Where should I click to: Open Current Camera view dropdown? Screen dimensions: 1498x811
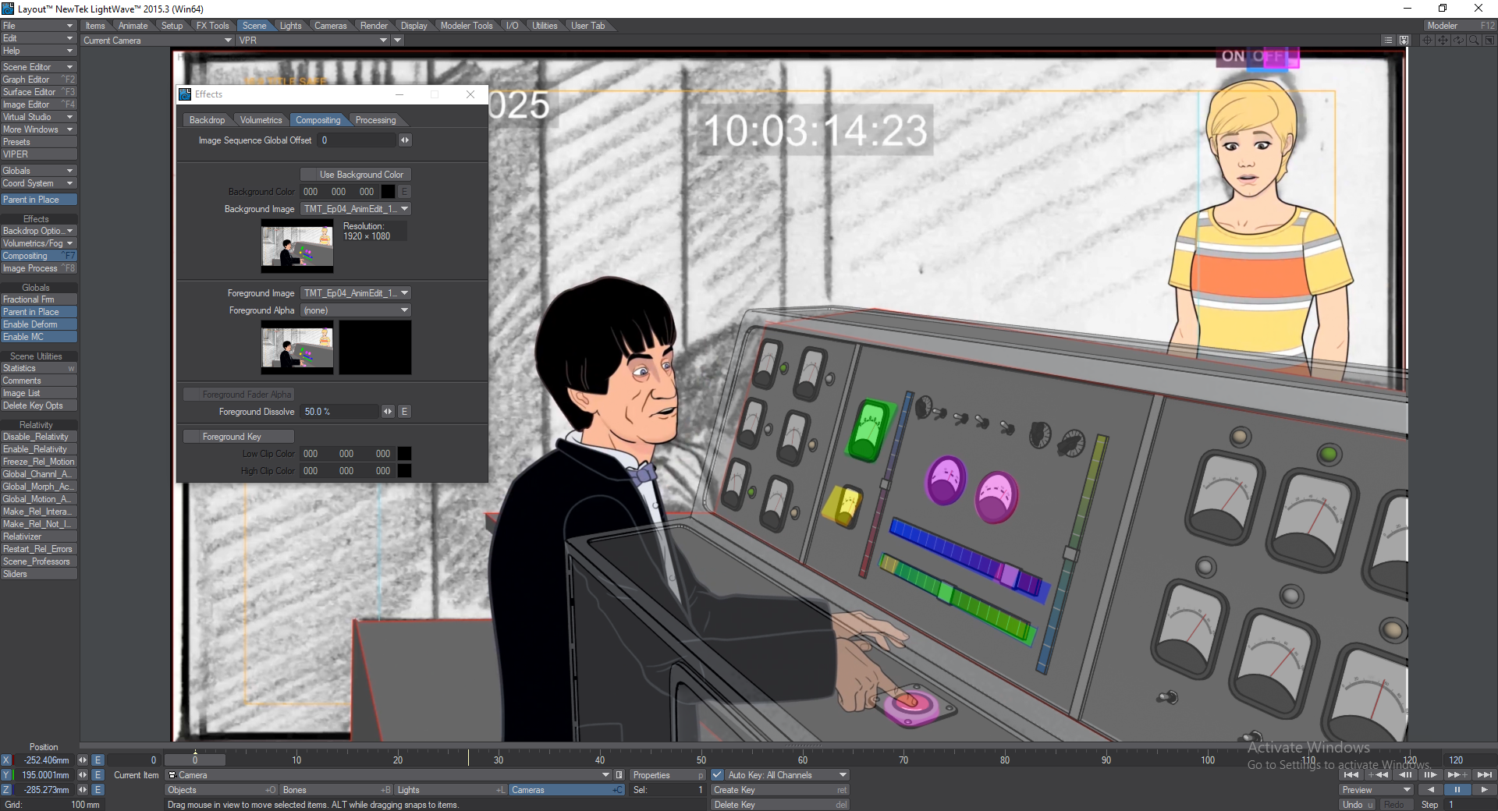click(x=158, y=41)
